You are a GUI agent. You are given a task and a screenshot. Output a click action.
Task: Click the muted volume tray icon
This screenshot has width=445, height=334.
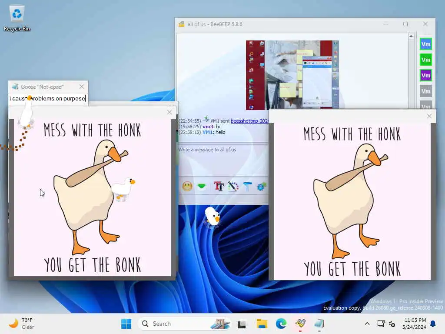(392, 324)
